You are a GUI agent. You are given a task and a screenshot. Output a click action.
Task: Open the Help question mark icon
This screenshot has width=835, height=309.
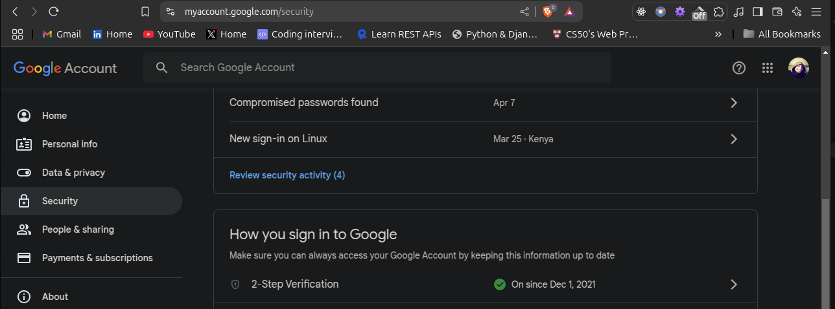click(739, 68)
